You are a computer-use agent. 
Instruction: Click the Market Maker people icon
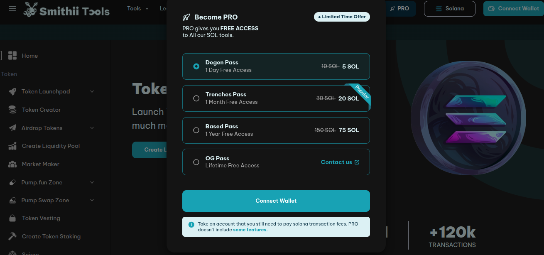(12, 164)
